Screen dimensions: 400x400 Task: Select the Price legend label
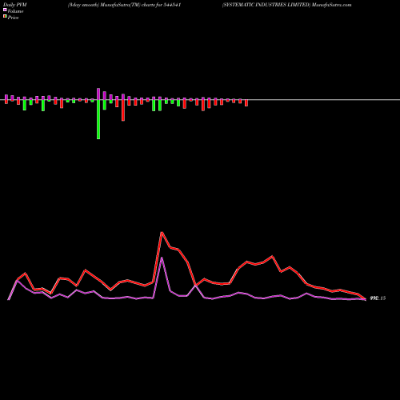(x=13, y=18)
